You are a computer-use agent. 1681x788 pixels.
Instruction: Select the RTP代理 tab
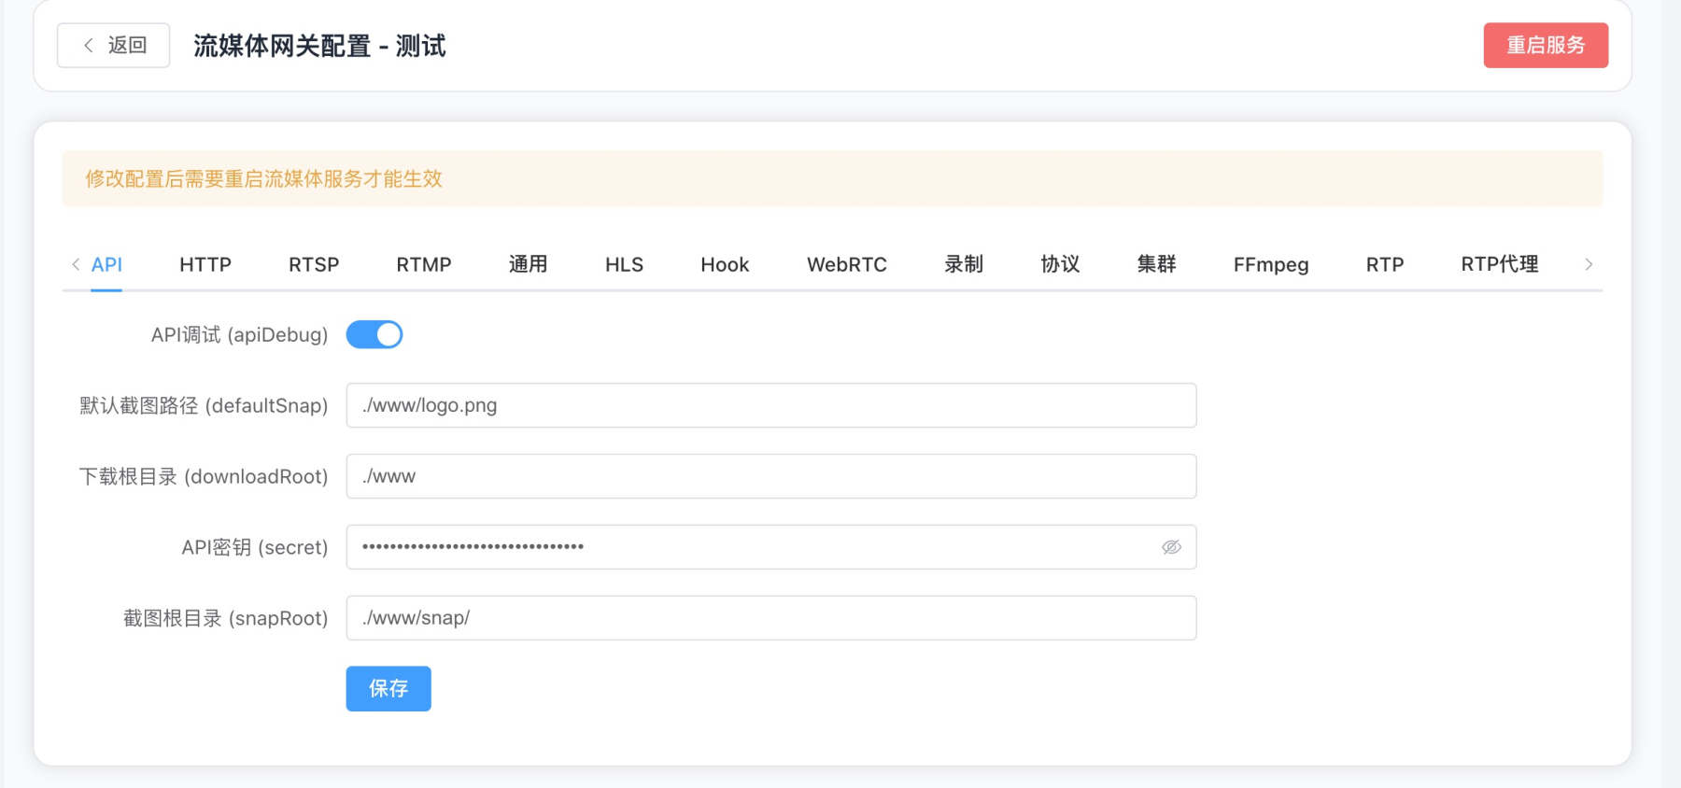tap(1500, 264)
